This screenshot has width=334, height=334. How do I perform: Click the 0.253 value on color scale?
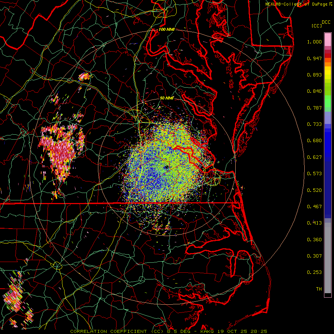click(314, 272)
